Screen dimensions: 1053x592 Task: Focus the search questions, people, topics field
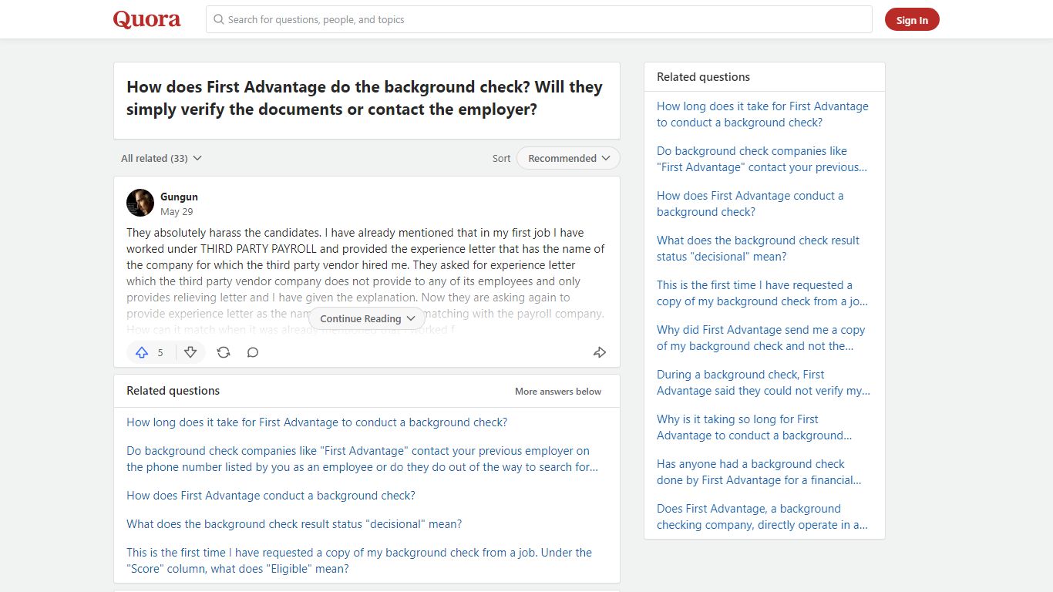(x=539, y=19)
